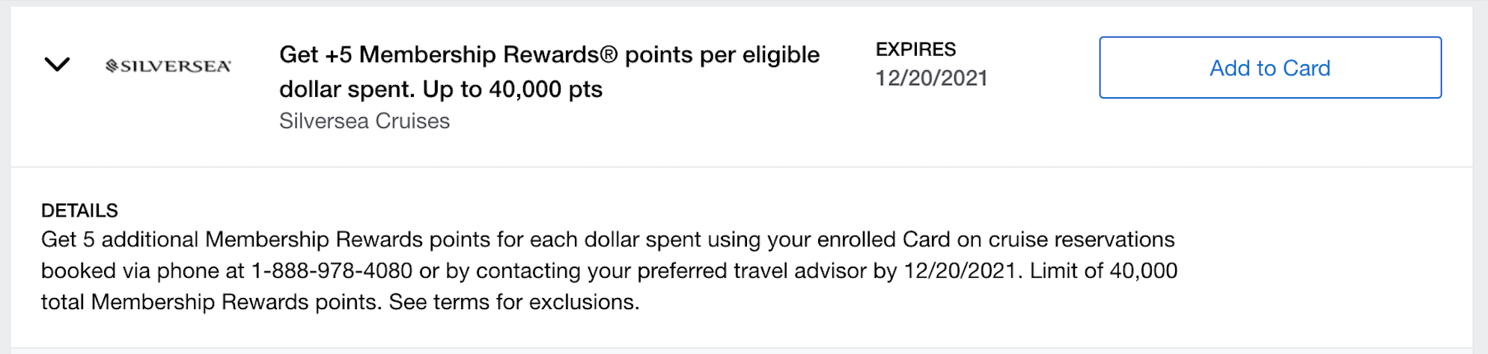Click See terms for exclusions text
This screenshot has width=1488, height=354.
tap(514, 302)
